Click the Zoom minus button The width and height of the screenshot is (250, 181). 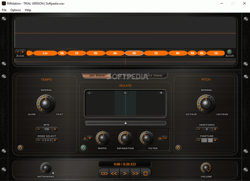[x=18, y=52]
